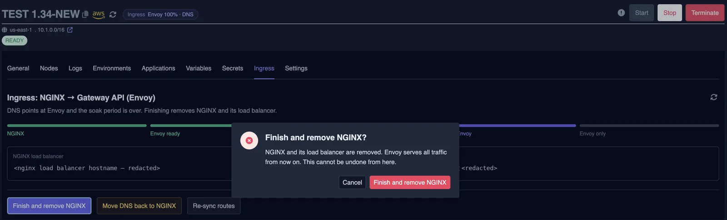Click the warning info icon beside Start
727x220 pixels.
point(621,13)
